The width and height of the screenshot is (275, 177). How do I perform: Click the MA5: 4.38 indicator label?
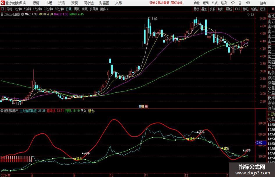[x=31, y=14]
